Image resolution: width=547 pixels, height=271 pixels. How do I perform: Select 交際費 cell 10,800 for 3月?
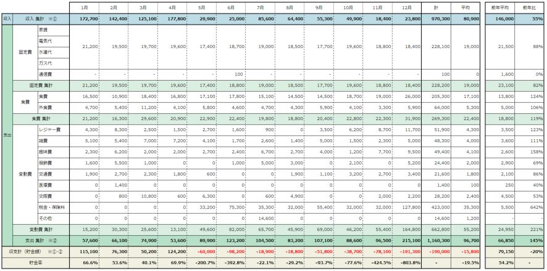(x=143, y=196)
